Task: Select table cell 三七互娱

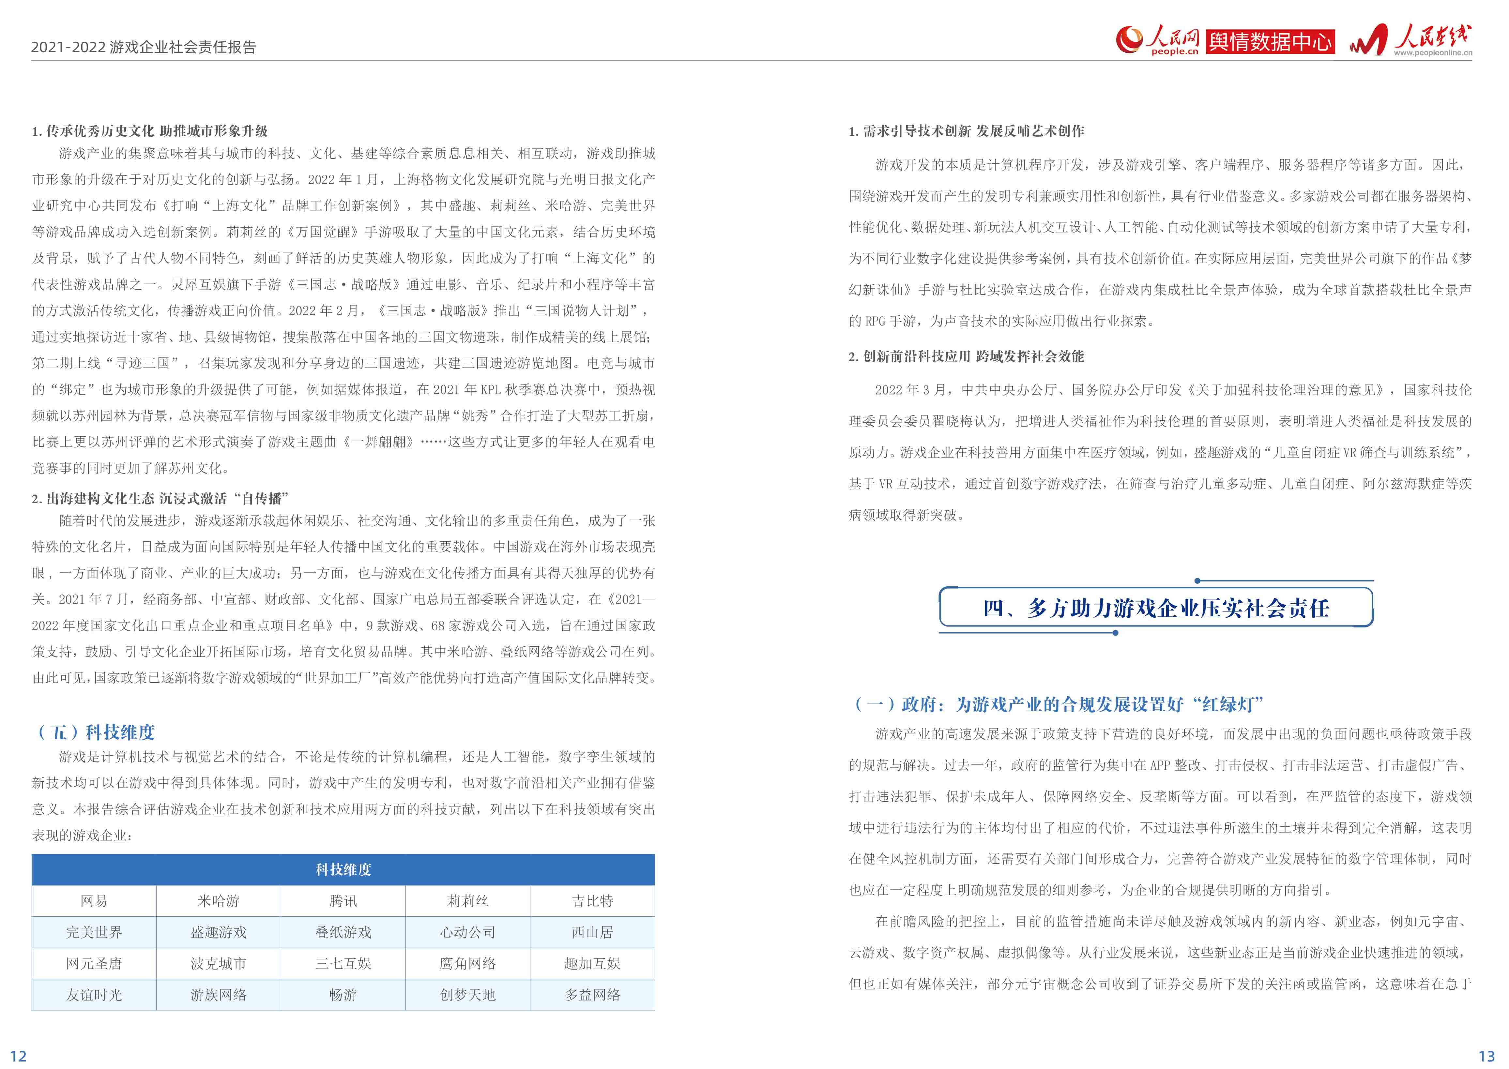Action: tap(343, 964)
